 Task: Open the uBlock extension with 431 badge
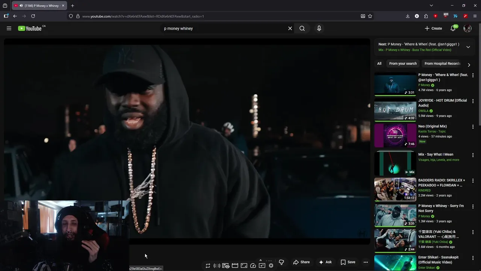tap(446, 16)
